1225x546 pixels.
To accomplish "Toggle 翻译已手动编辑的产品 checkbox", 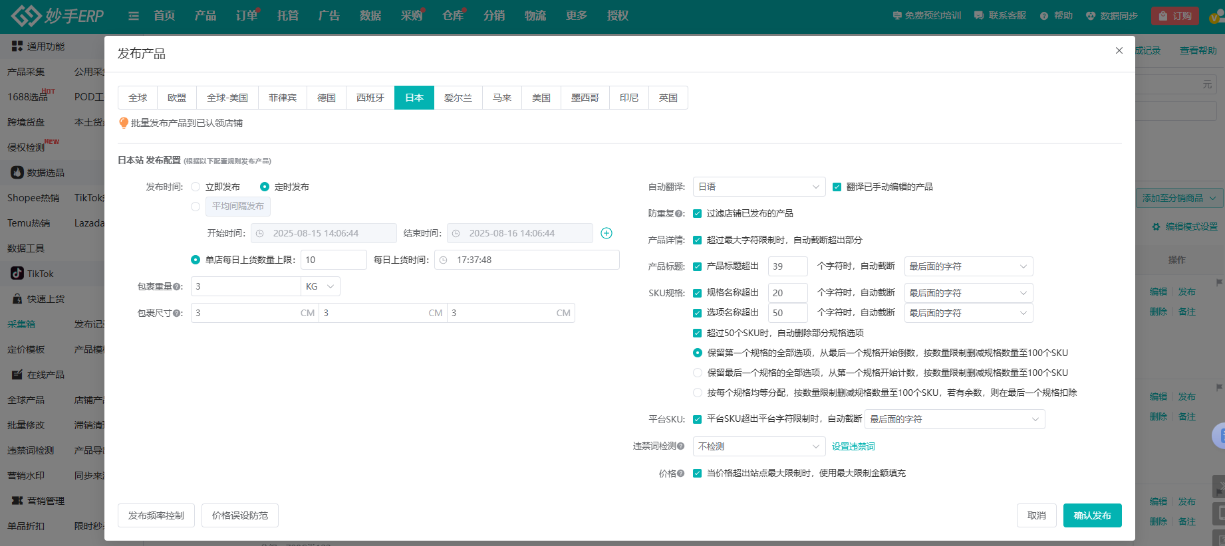I will point(837,187).
